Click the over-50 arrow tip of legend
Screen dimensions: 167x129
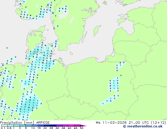84,126
